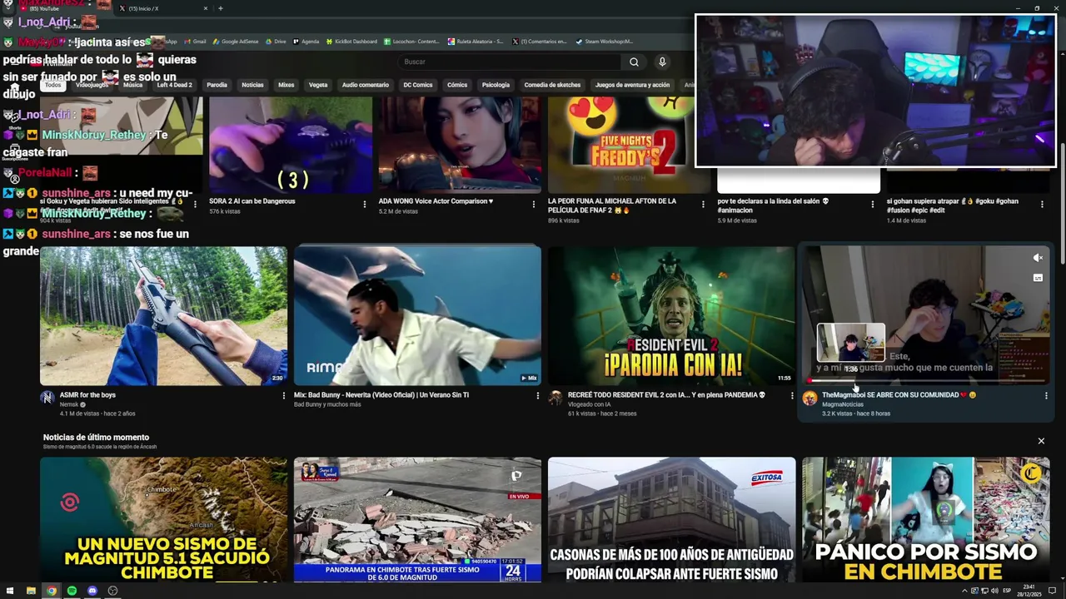Open Google AdSense bookmark
The image size is (1066, 599).
236,42
